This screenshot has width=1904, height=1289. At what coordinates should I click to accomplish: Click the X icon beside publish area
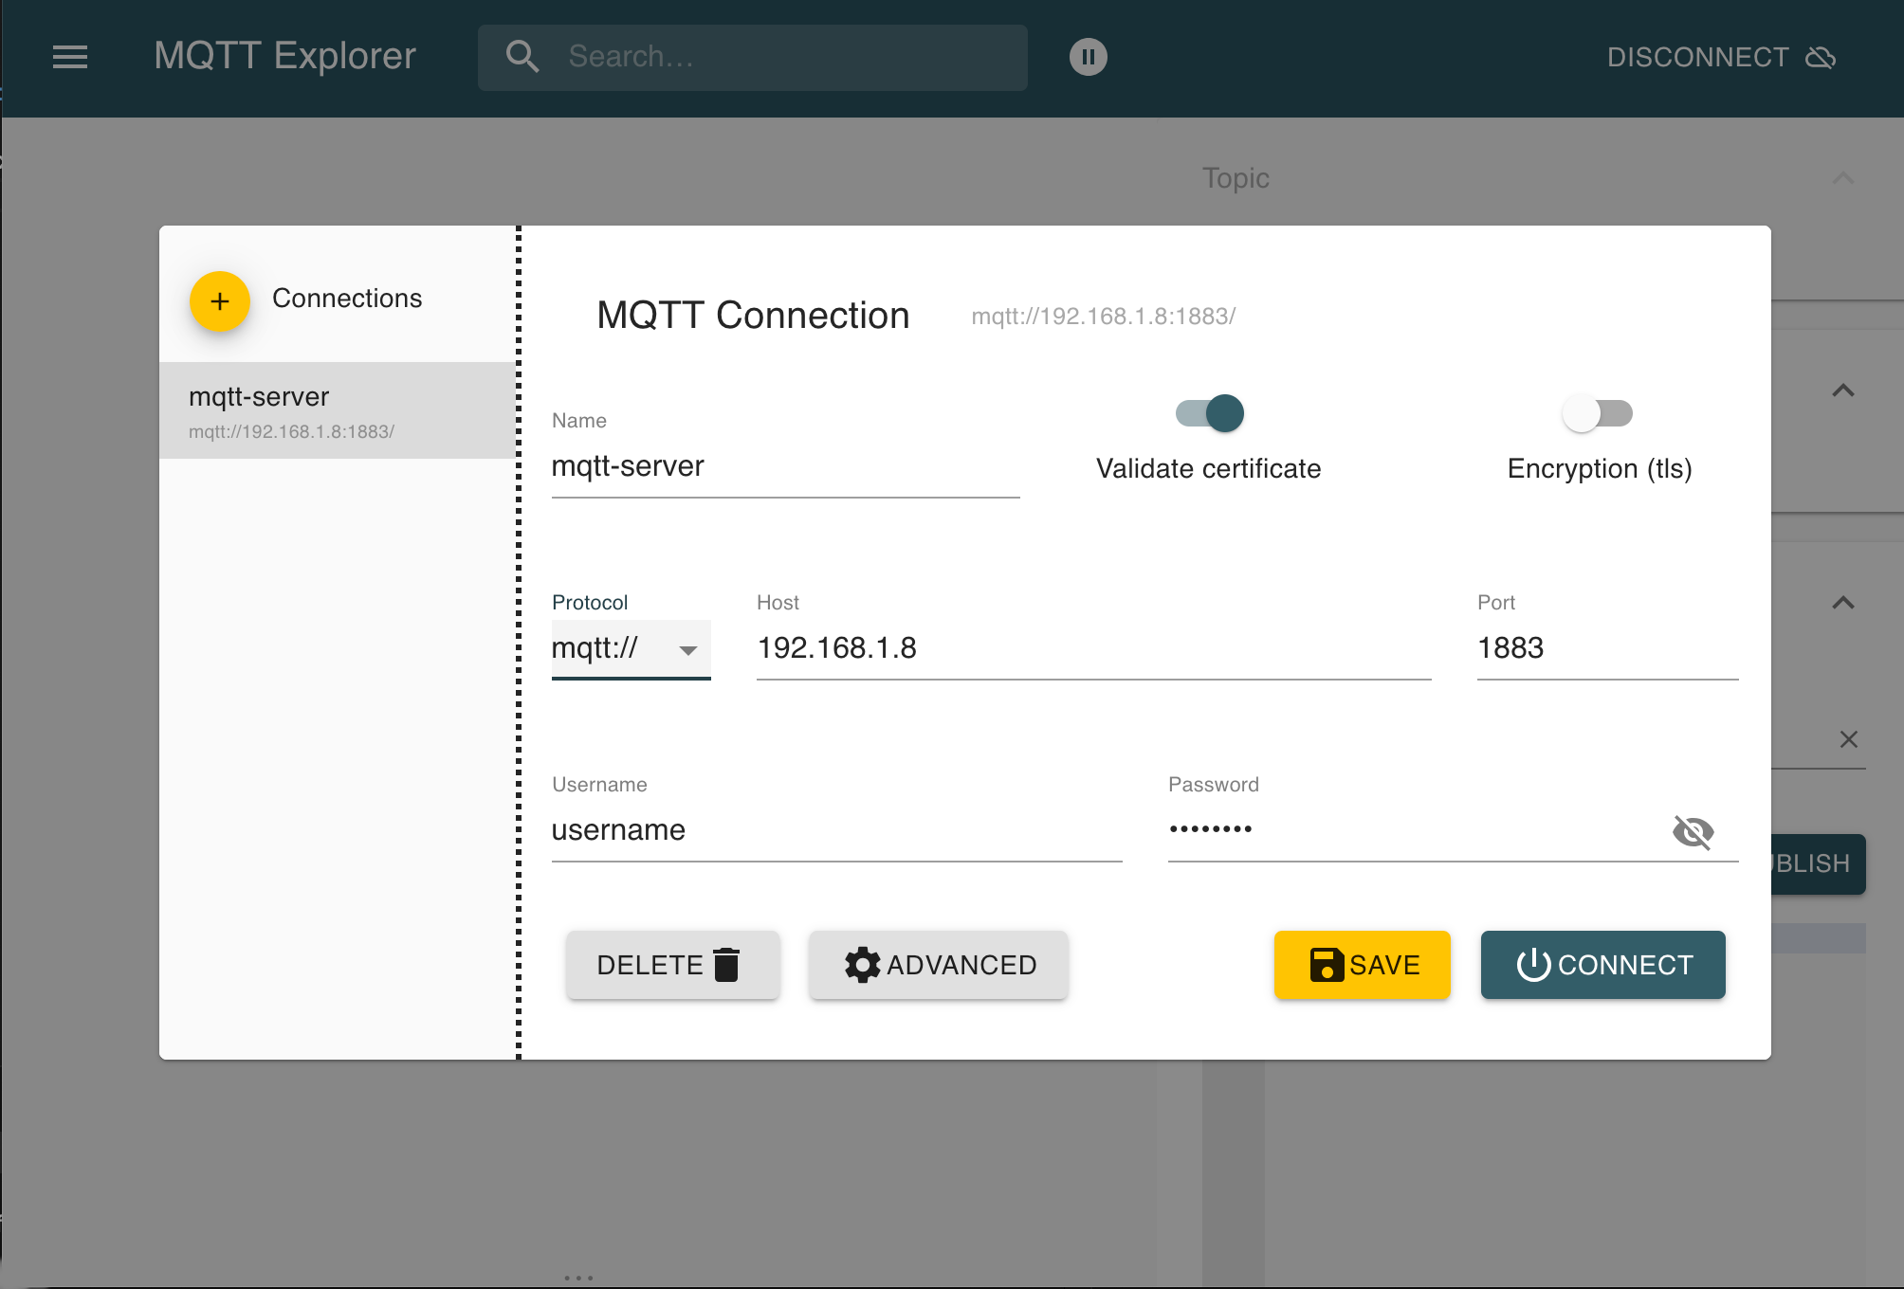(1848, 739)
